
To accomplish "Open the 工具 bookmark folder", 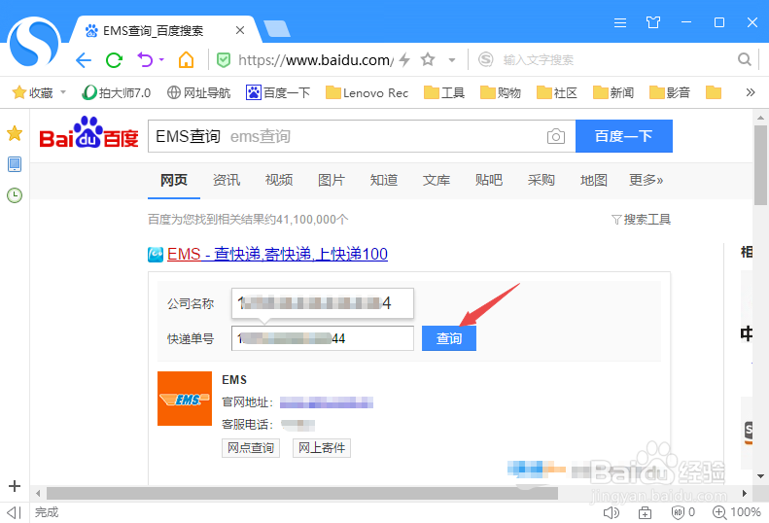I will 444,92.
